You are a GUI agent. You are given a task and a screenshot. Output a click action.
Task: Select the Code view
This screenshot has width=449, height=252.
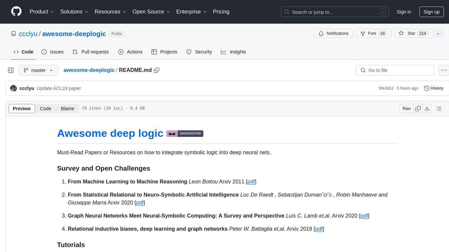(46, 109)
